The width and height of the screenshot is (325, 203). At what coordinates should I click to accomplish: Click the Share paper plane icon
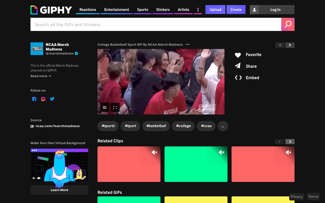pos(238,66)
